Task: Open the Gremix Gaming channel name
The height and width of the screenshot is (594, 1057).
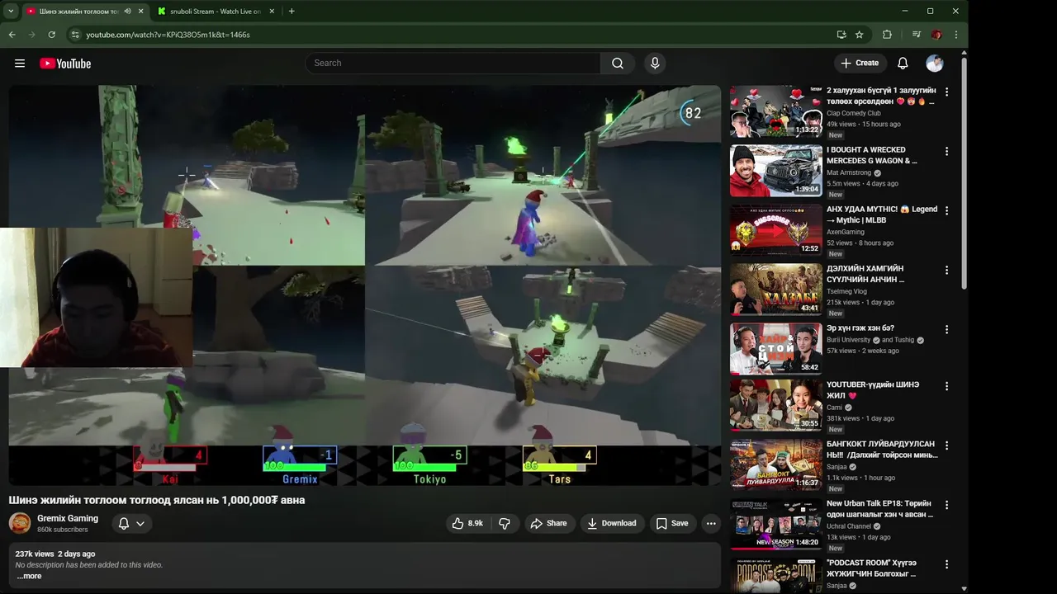Action: [x=68, y=519]
